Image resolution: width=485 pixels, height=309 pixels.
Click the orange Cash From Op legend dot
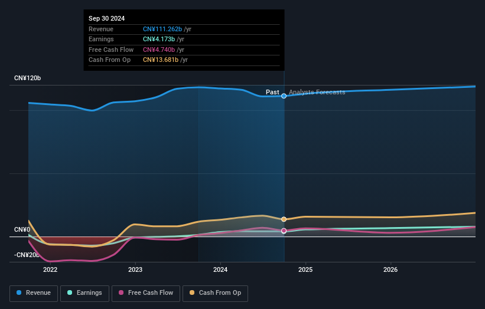pyautogui.click(x=192, y=292)
